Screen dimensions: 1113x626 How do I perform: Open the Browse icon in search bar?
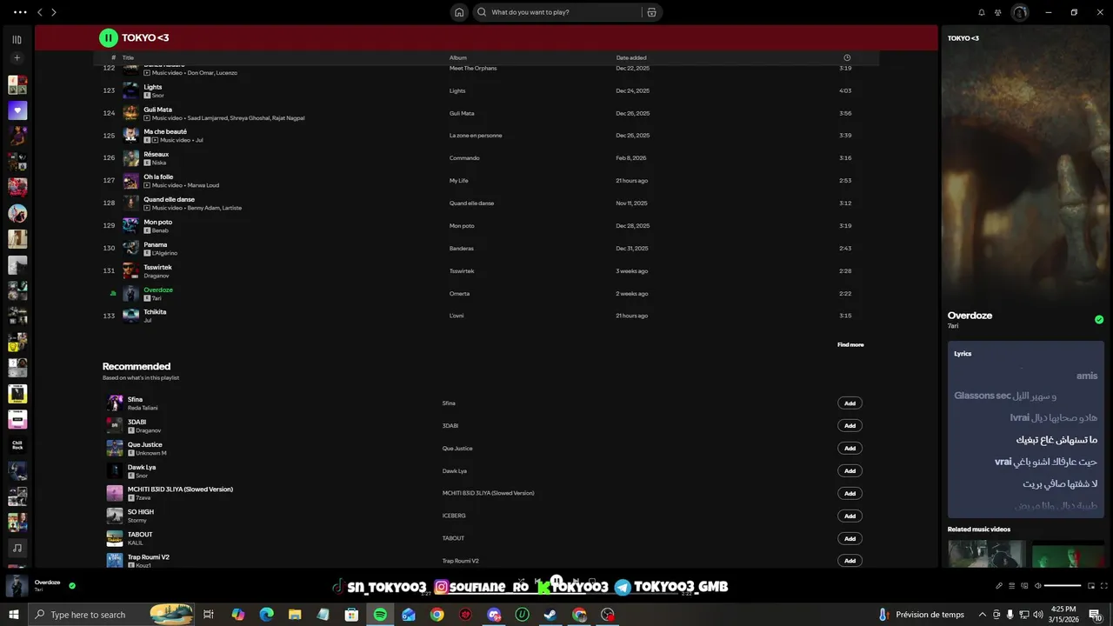[x=651, y=12]
